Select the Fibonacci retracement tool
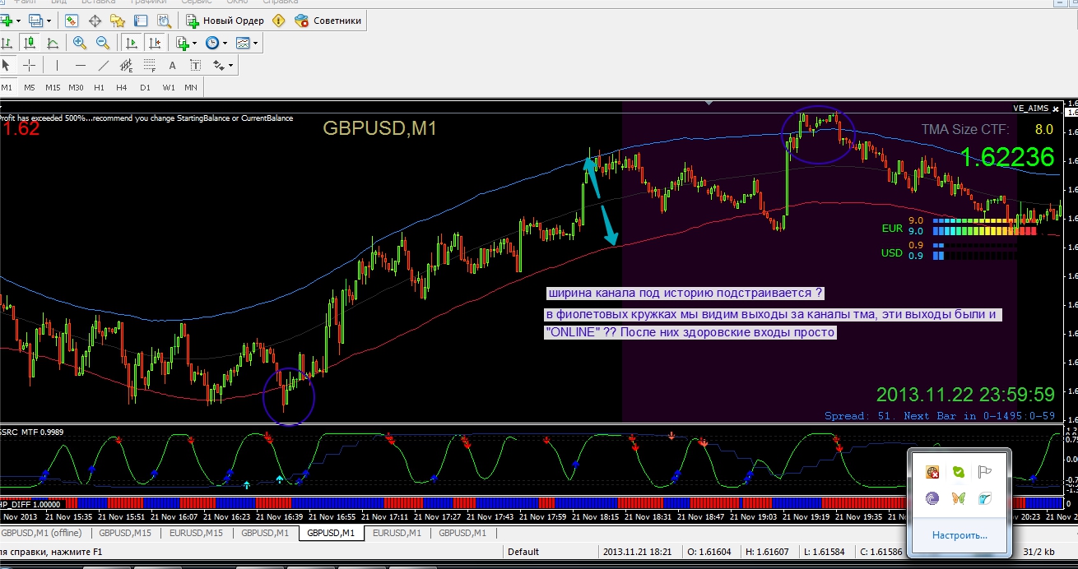The image size is (1078, 569). [x=149, y=65]
